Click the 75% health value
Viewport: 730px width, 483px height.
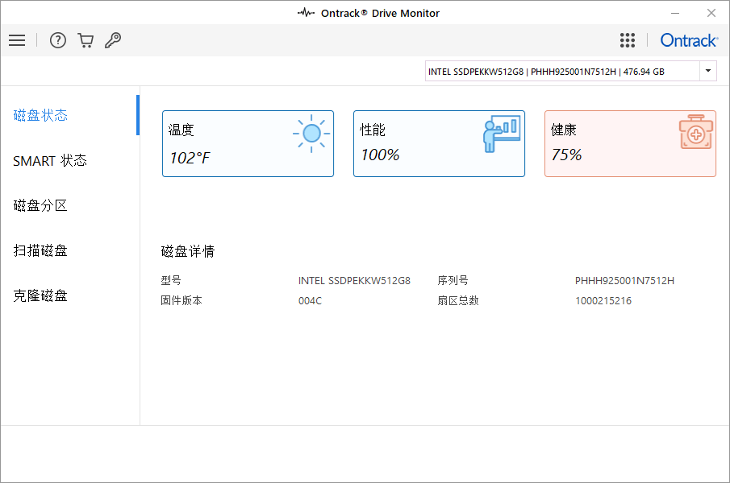566,155
